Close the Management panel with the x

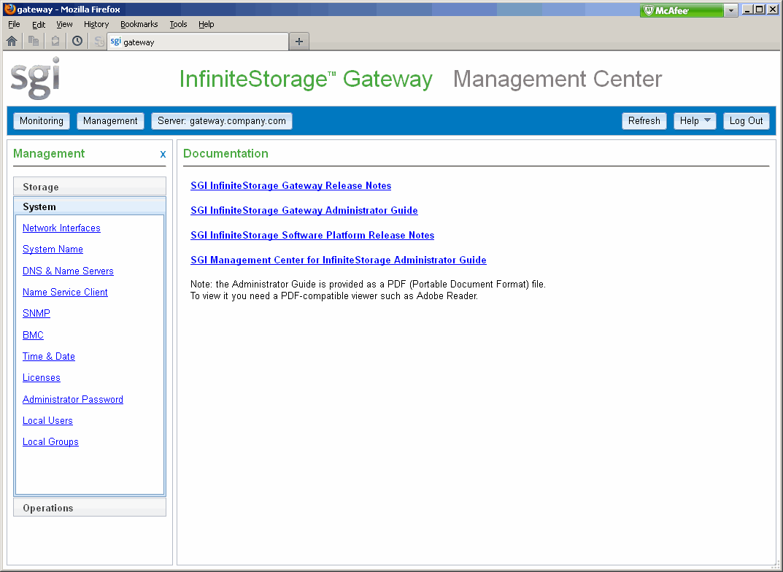tap(163, 154)
